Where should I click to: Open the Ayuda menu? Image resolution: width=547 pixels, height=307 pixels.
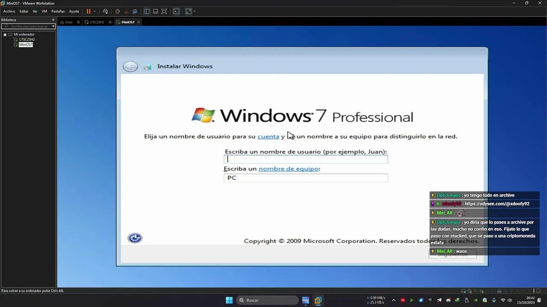74,12
